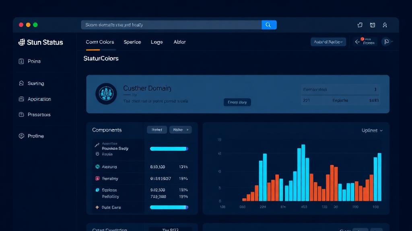Click the Profine globe icon in the sidebar
412x231 pixels.
click(x=21, y=136)
